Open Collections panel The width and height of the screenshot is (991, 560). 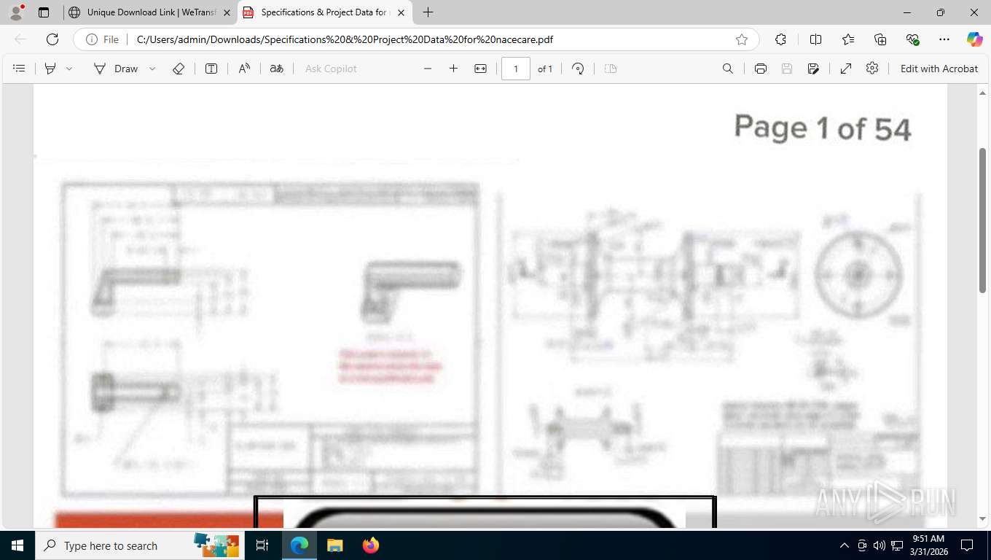(x=880, y=39)
